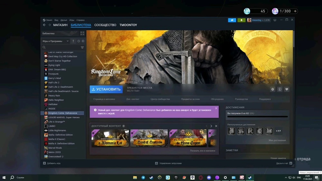Open Управление загрузками
Screen dimensions: 322x181
tap(168, 163)
